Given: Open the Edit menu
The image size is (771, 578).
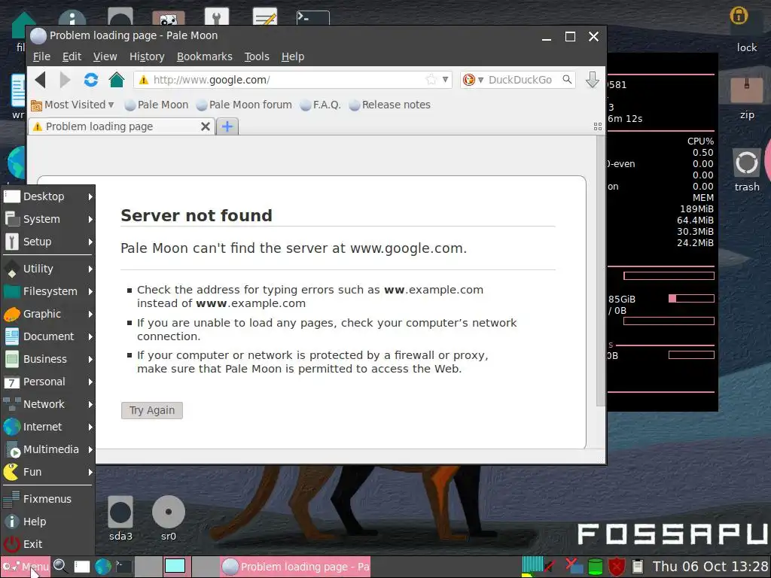Looking at the screenshot, I should pyautogui.click(x=72, y=56).
